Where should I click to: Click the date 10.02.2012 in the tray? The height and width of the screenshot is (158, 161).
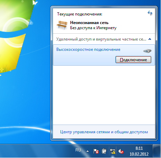[139, 154]
